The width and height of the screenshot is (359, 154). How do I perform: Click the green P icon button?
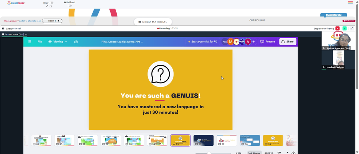tap(344, 29)
